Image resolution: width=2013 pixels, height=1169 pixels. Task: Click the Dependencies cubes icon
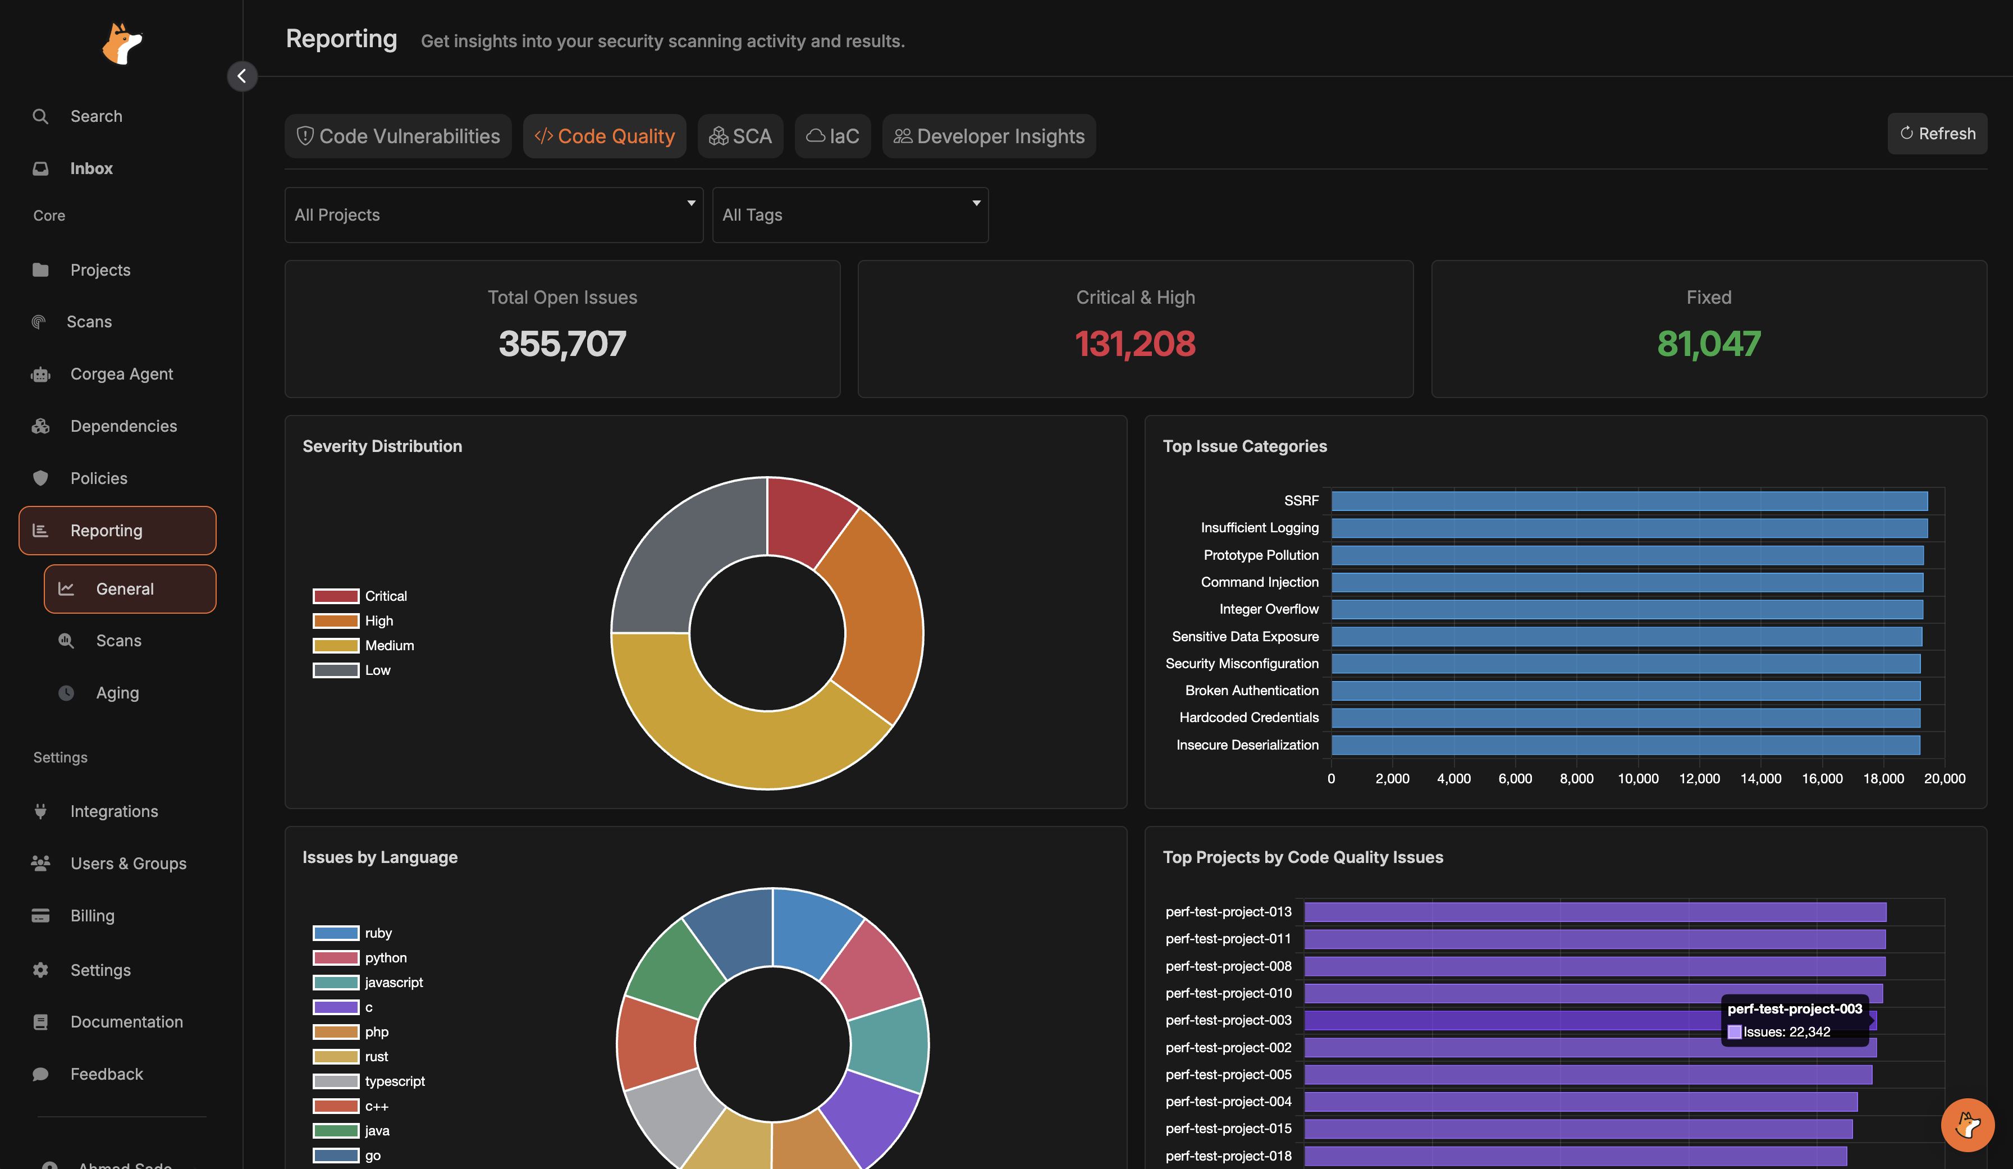coord(41,426)
